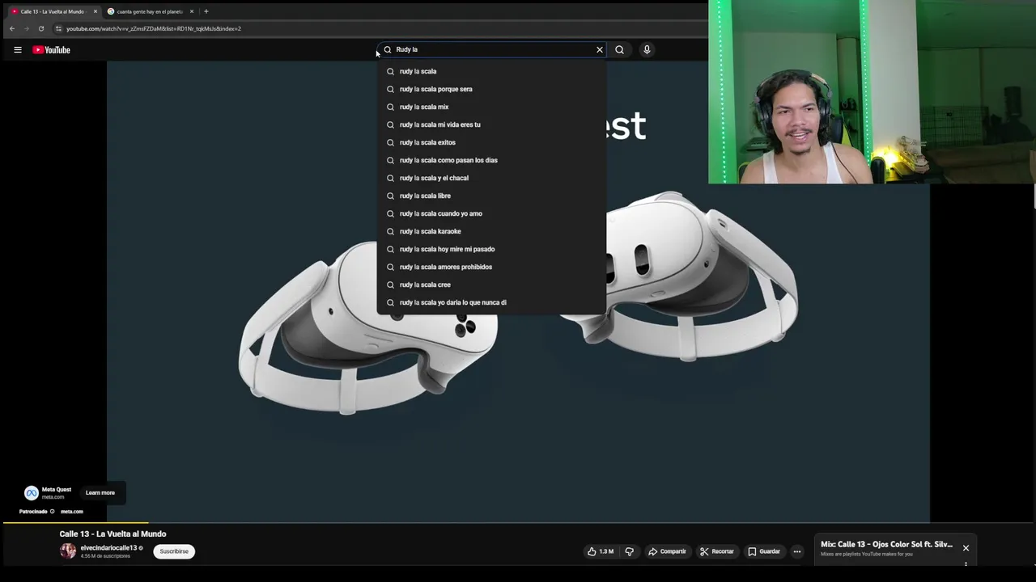1036x582 pixels.
Task: Choose suggestion 'rudy la scala'
Action: 491,71
